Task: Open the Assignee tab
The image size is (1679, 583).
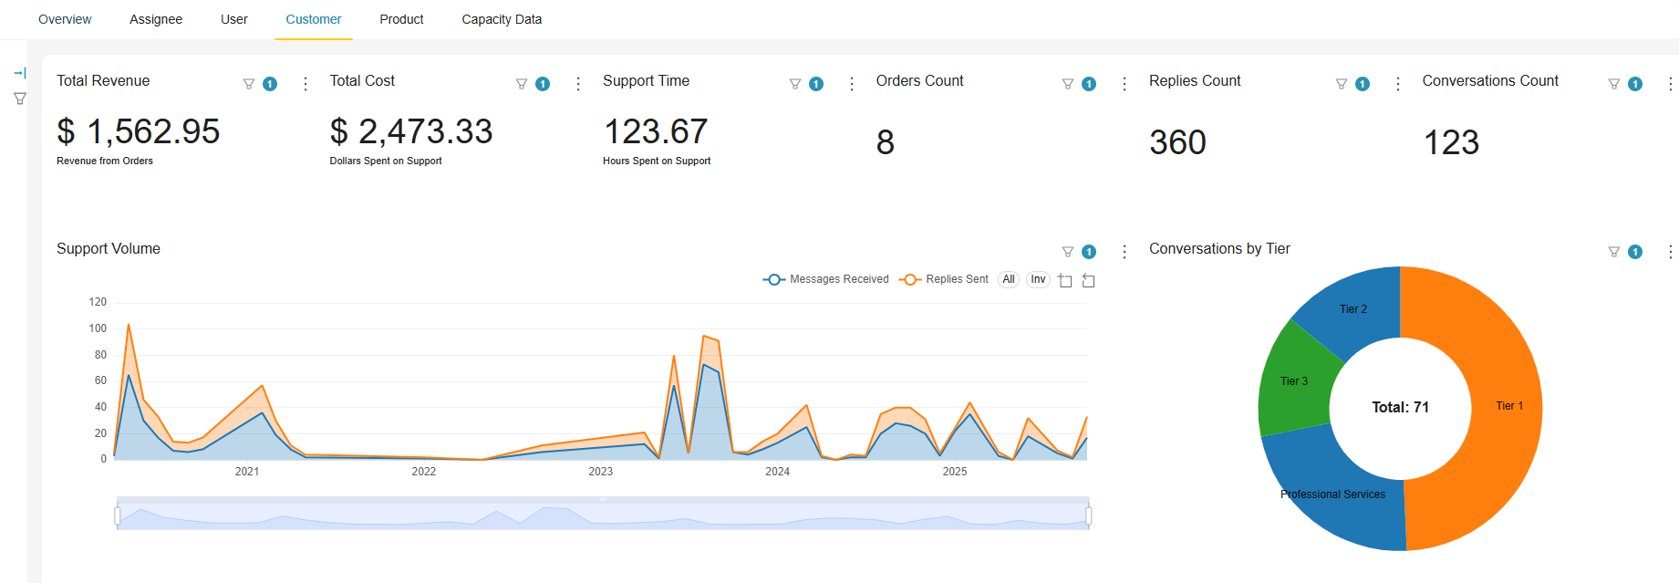Action: click(x=156, y=19)
